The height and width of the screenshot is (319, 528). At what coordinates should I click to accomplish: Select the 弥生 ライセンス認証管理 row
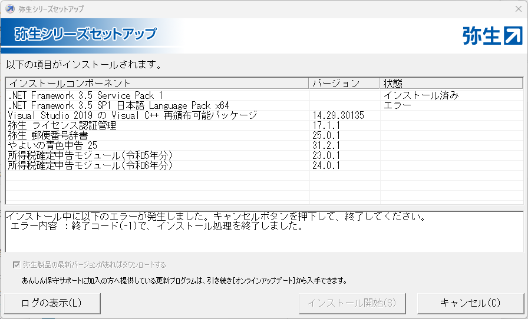(x=265, y=125)
